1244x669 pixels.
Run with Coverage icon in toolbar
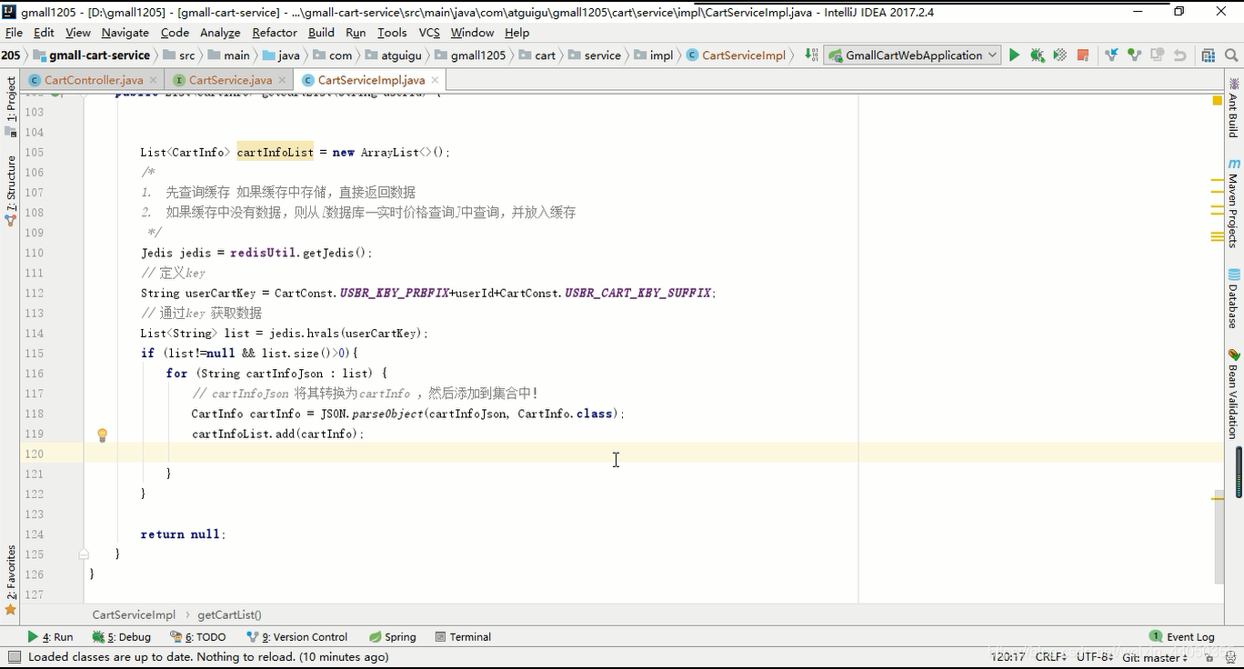1060,55
